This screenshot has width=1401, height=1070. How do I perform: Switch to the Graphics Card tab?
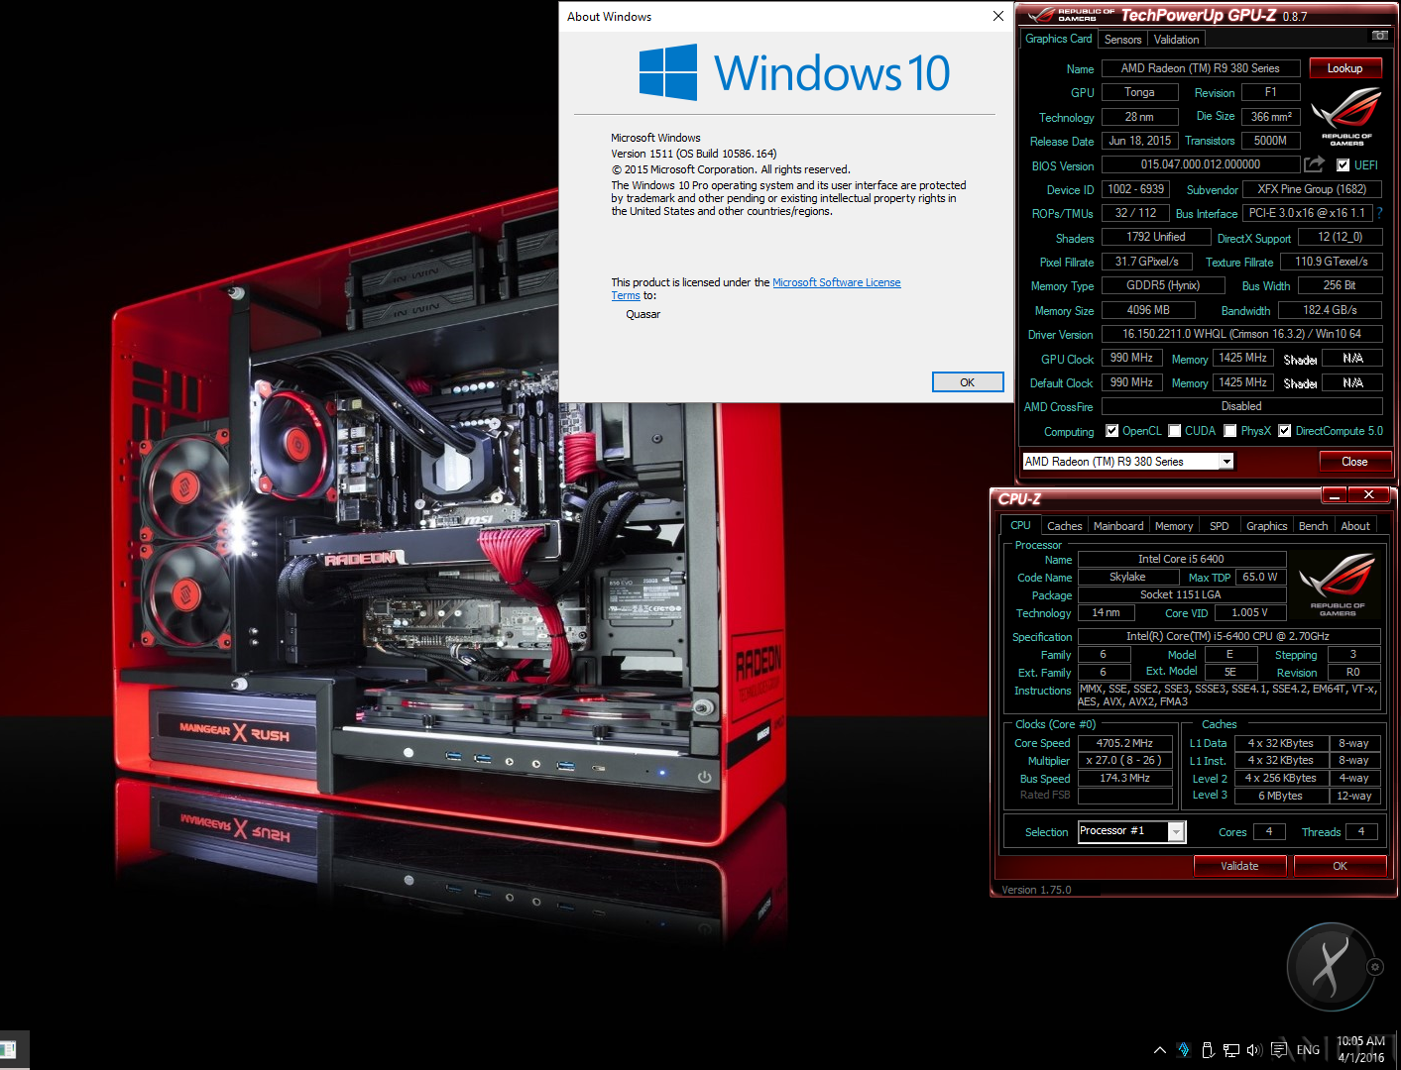1058,39
